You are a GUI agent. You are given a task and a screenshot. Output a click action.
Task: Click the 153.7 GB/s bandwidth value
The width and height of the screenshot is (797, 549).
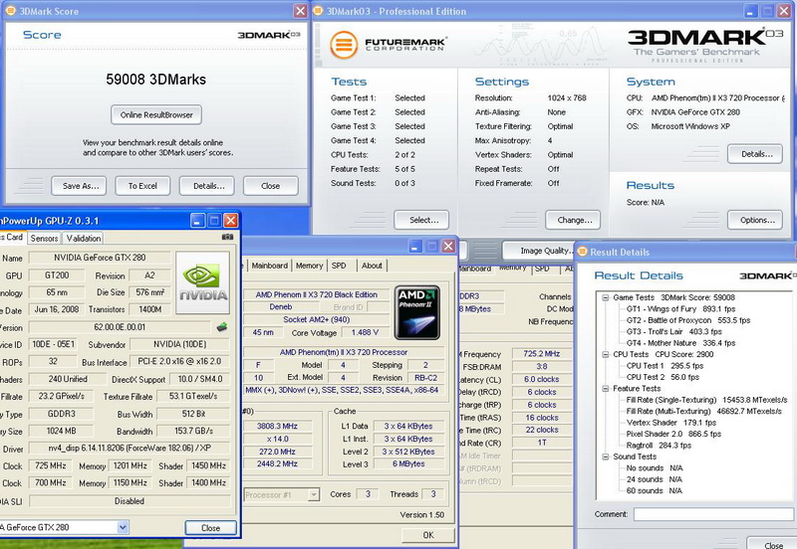pyautogui.click(x=193, y=432)
